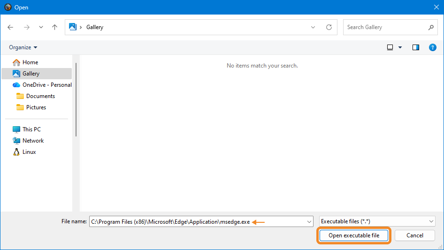Select Home in navigation pane

pos(30,62)
